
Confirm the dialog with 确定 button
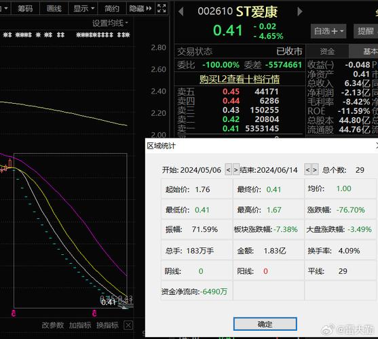(x=265, y=324)
